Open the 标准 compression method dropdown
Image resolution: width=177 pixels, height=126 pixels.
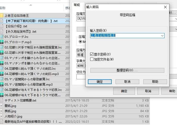pyautogui.click(x=81, y=55)
